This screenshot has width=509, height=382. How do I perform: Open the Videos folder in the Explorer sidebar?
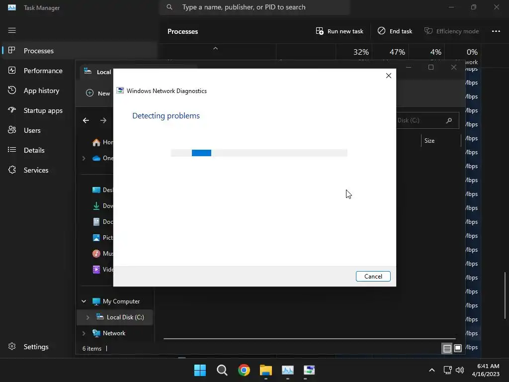point(102,270)
